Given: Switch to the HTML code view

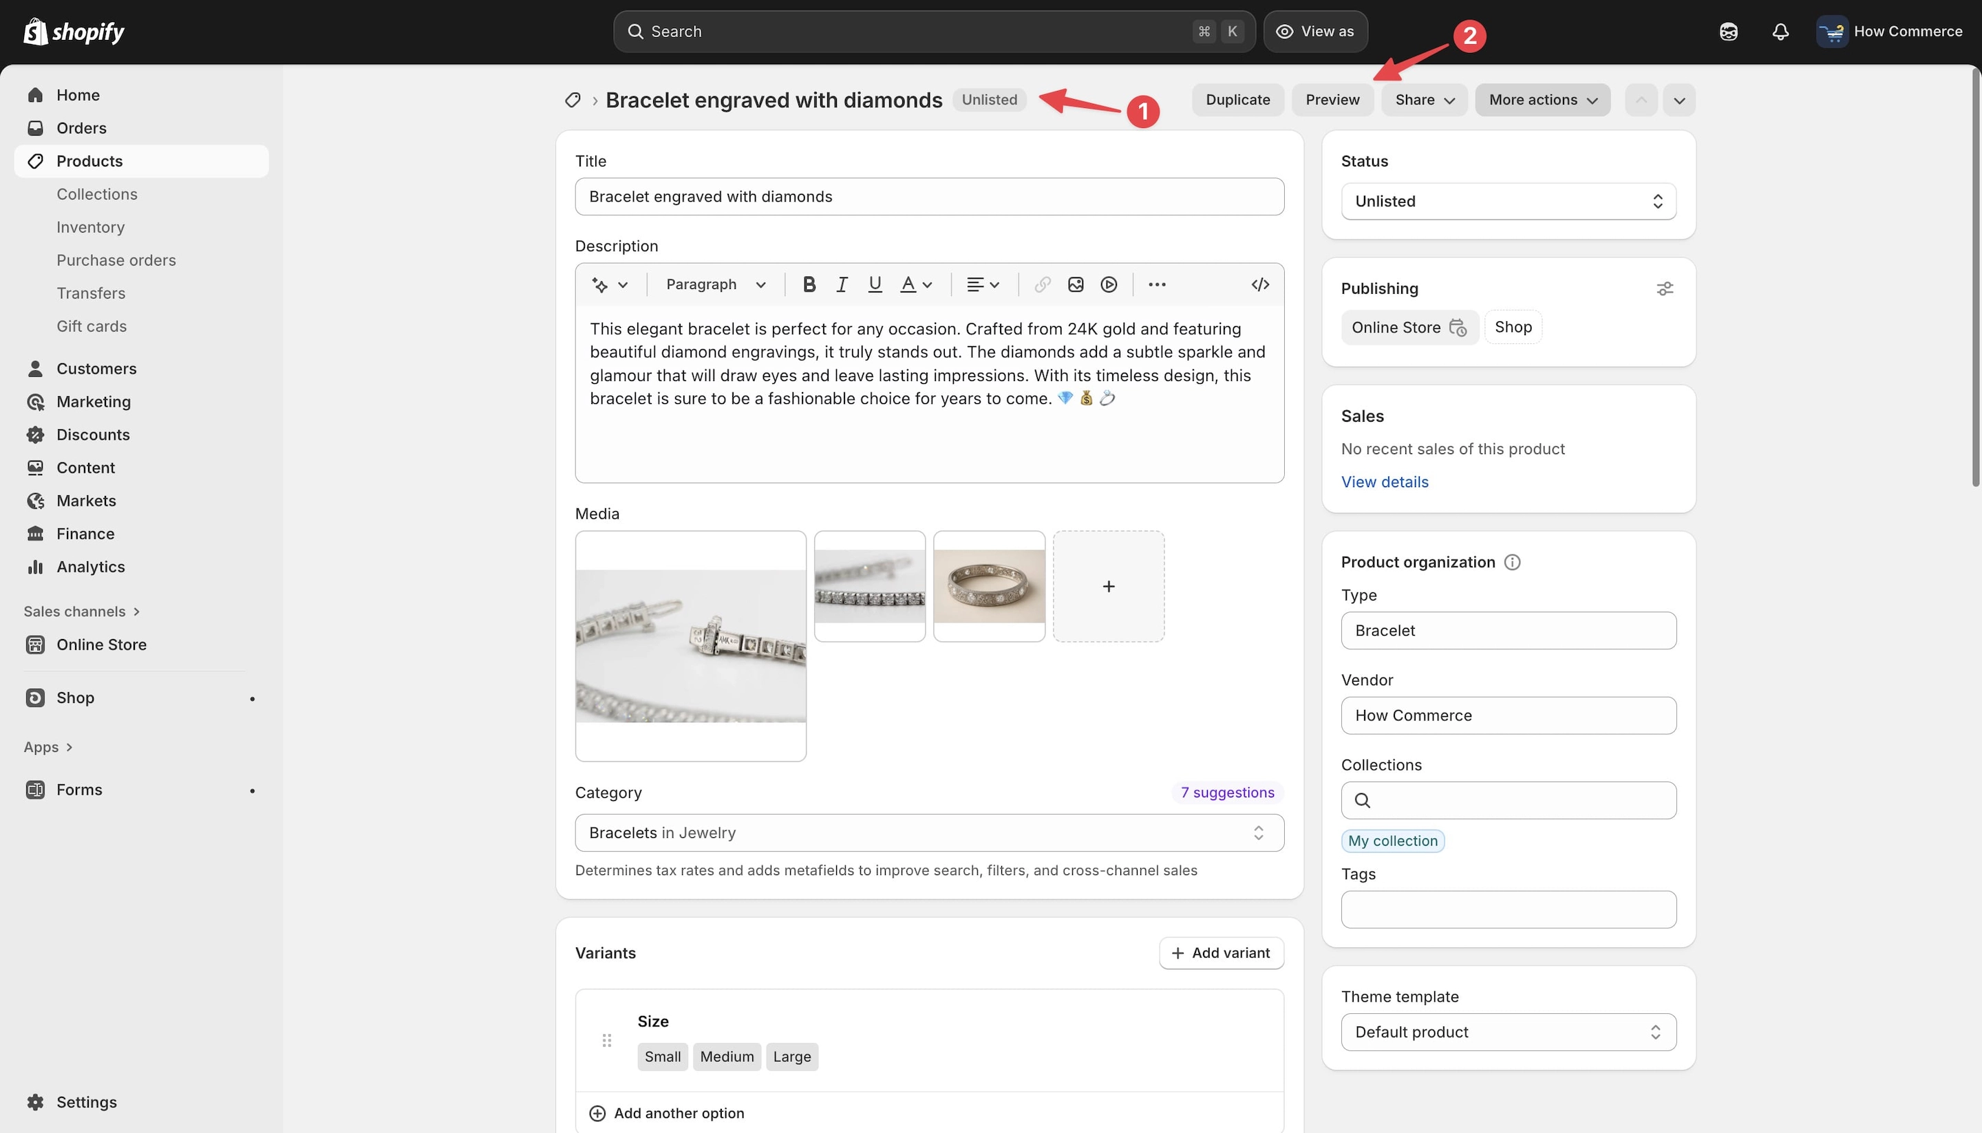Looking at the screenshot, I should click(x=1259, y=285).
